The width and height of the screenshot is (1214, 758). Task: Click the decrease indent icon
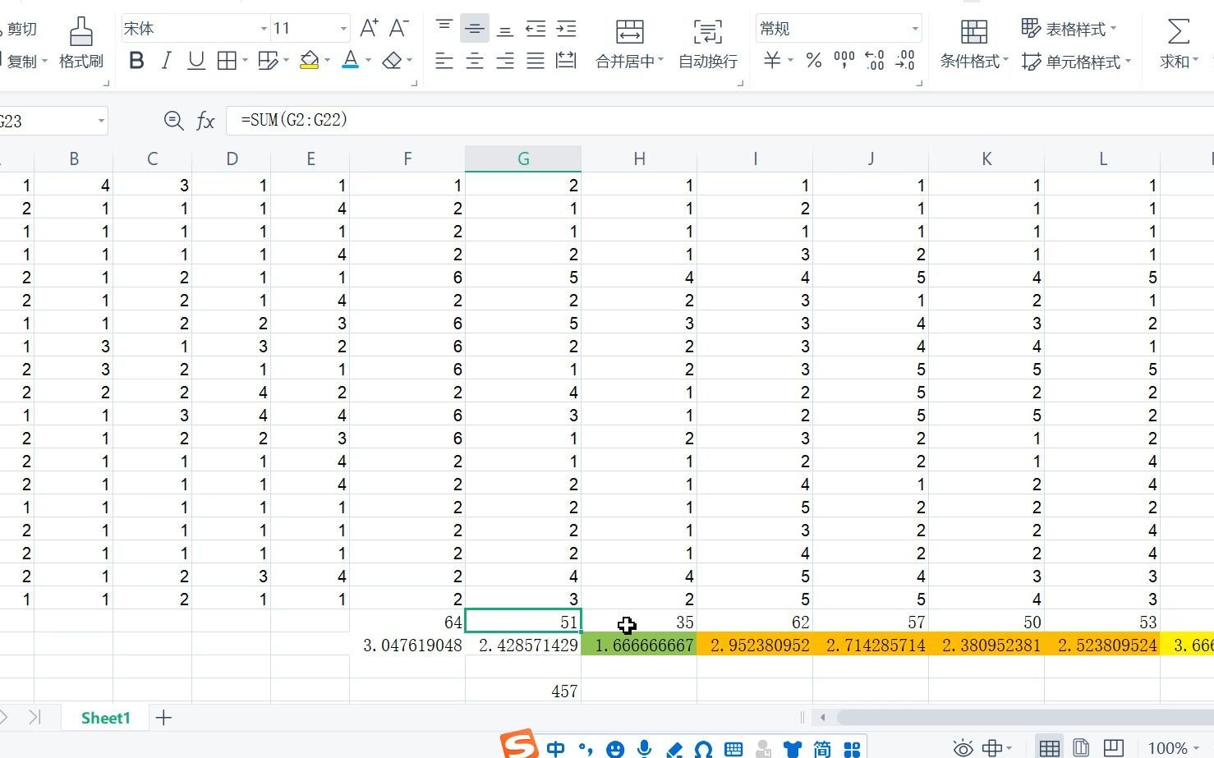coord(536,29)
